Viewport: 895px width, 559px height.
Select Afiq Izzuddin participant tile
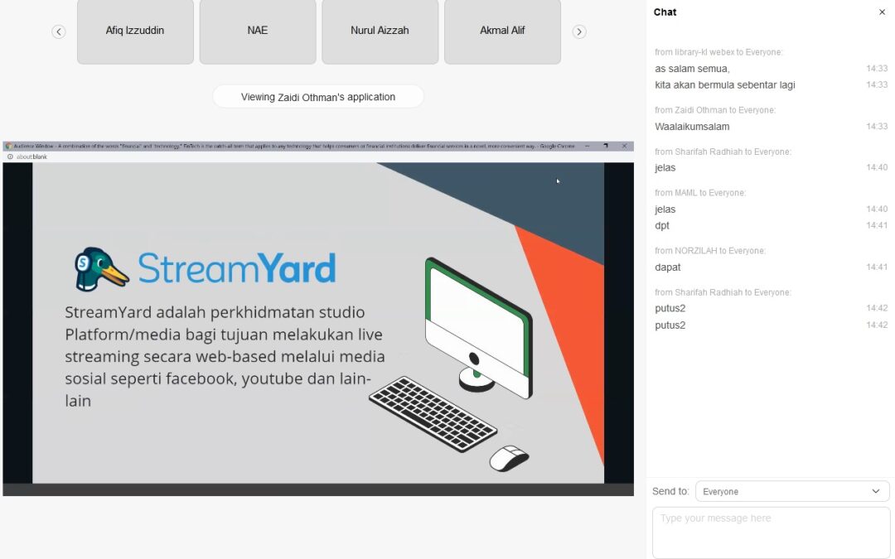point(135,31)
